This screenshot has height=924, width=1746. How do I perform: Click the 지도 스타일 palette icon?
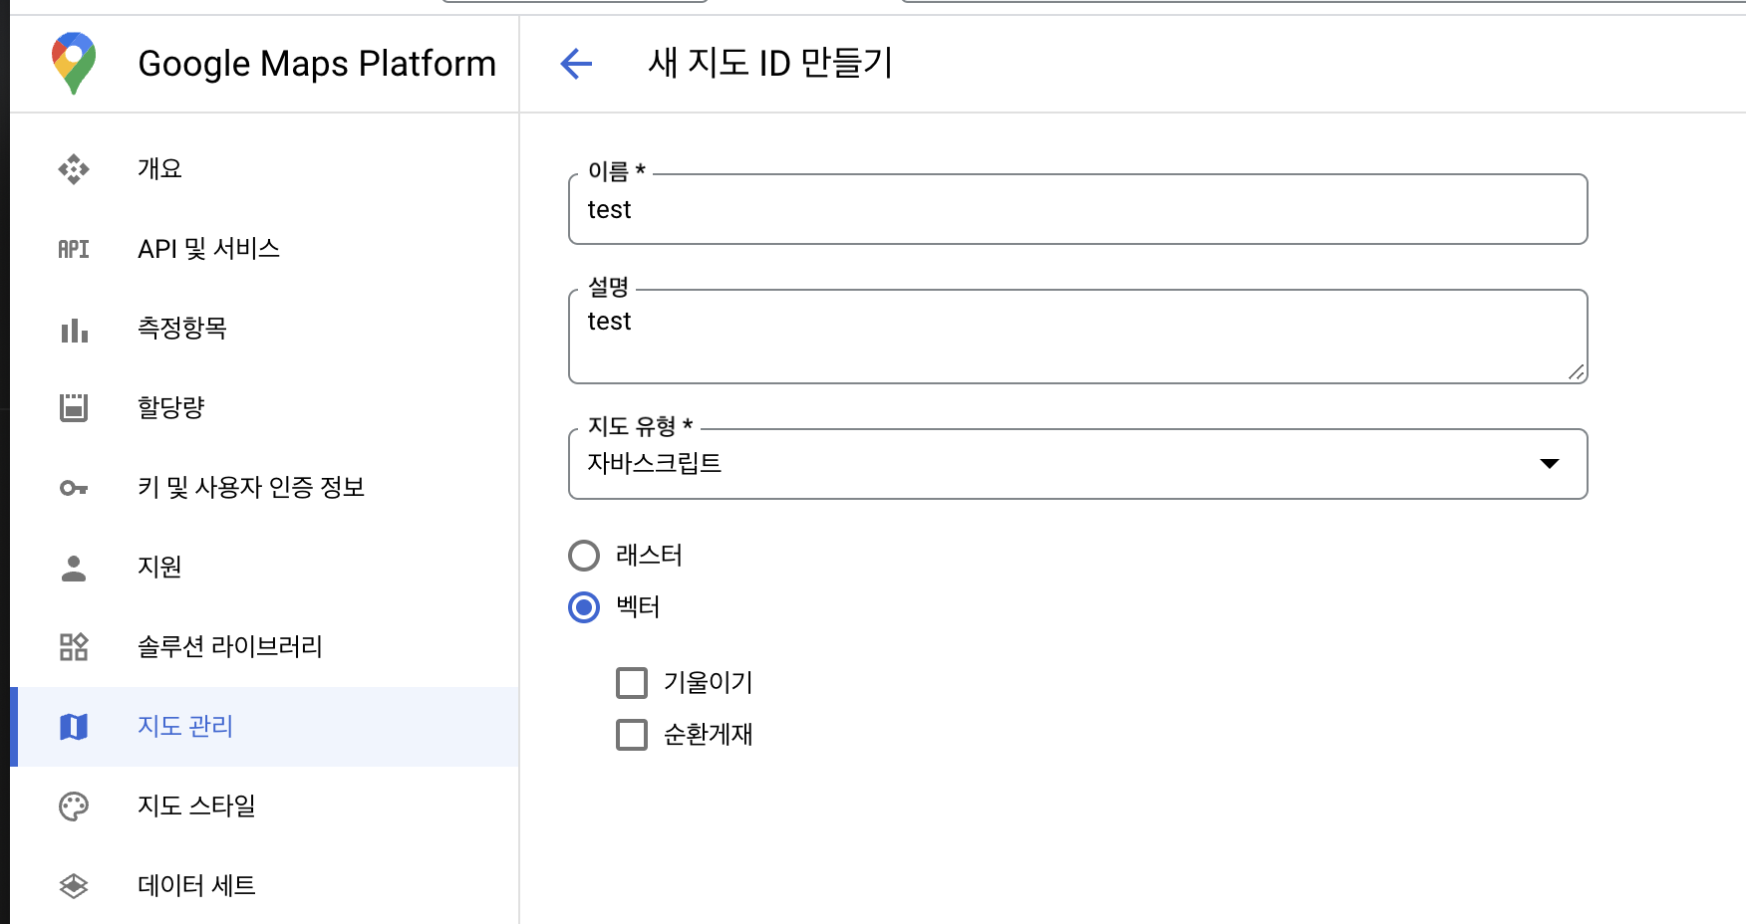coord(74,806)
